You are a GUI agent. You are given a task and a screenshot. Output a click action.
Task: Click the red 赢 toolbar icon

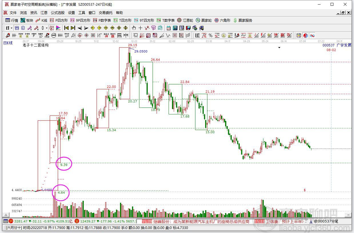113,35
